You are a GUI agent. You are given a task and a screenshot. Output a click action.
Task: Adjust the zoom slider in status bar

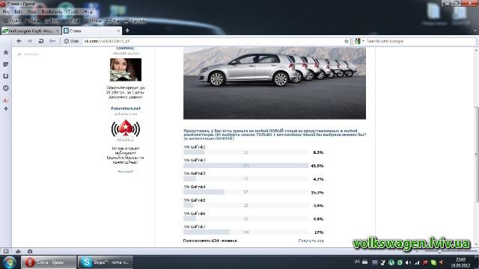click(x=440, y=251)
